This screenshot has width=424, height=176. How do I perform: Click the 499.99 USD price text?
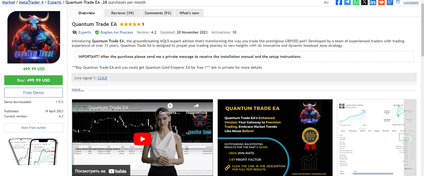point(34,69)
